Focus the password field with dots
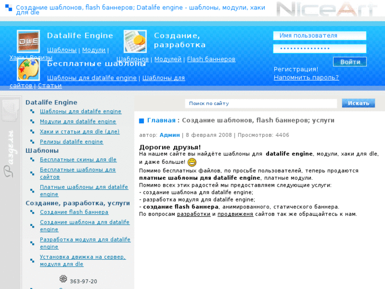This screenshot has width=385, height=289. point(320,48)
